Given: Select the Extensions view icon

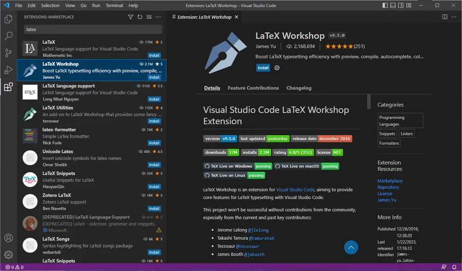Looking at the screenshot, I should (9, 87).
